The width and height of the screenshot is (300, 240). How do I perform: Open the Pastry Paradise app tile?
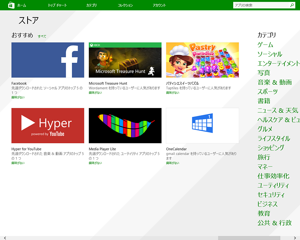click(x=202, y=60)
